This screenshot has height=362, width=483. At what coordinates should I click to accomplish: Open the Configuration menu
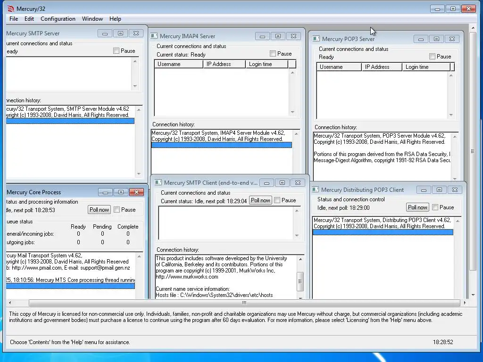click(x=58, y=19)
